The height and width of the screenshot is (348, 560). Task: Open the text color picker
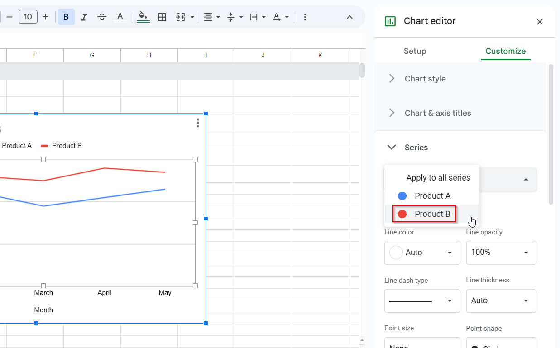[120, 17]
